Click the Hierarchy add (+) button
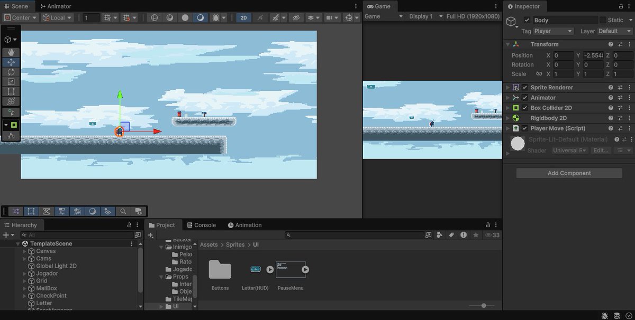The width and height of the screenshot is (635, 320). tap(7, 235)
